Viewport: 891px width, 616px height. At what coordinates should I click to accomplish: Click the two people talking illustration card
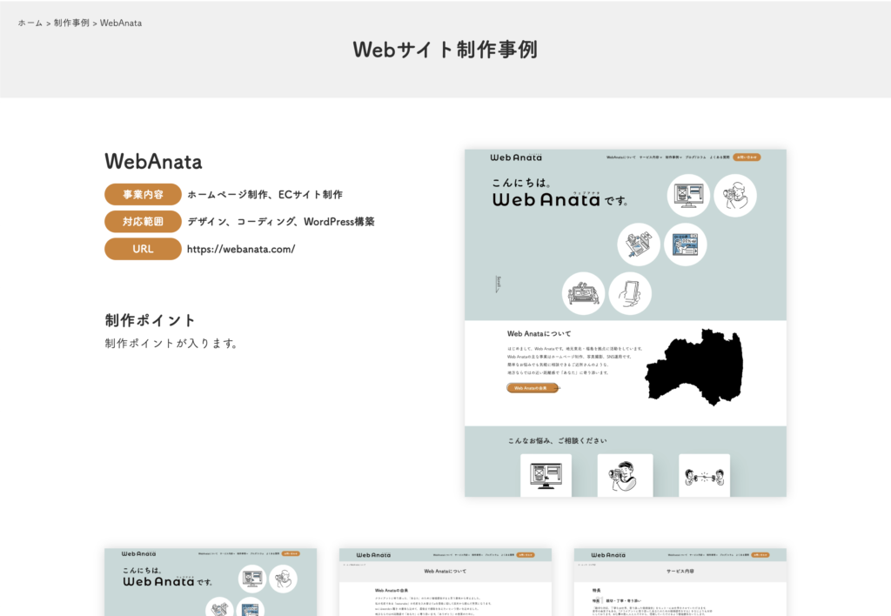(x=704, y=476)
